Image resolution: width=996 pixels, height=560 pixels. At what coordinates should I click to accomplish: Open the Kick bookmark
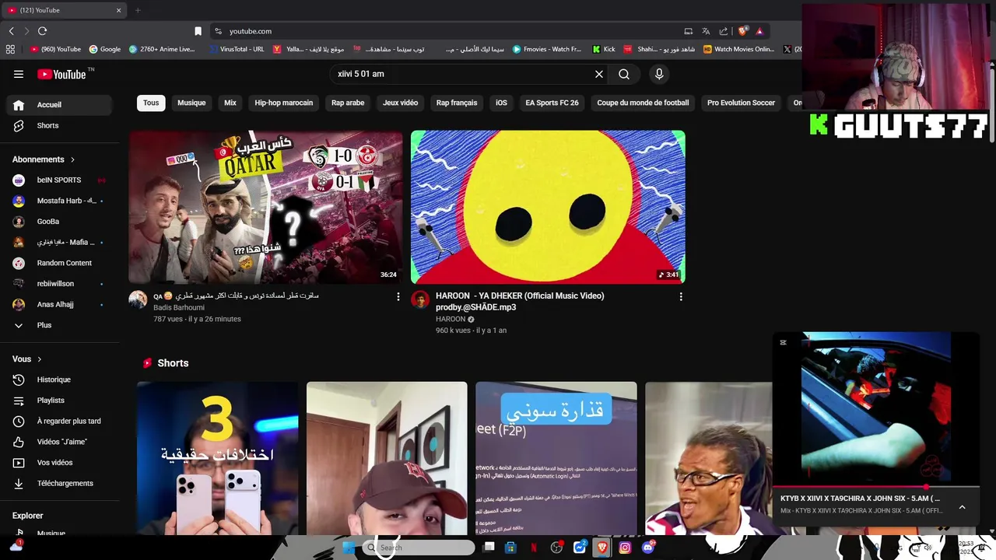pyautogui.click(x=604, y=49)
